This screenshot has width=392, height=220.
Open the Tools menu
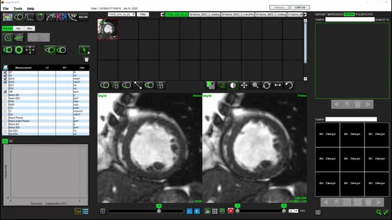pyautogui.click(x=18, y=9)
